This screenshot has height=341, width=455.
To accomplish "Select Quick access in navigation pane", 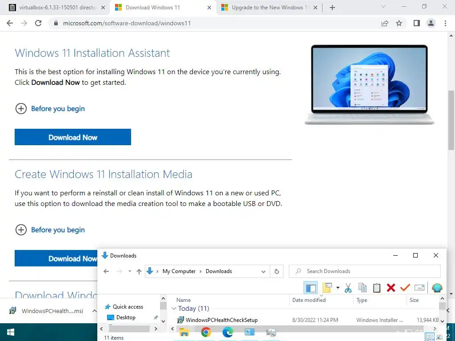I will (x=124, y=307).
